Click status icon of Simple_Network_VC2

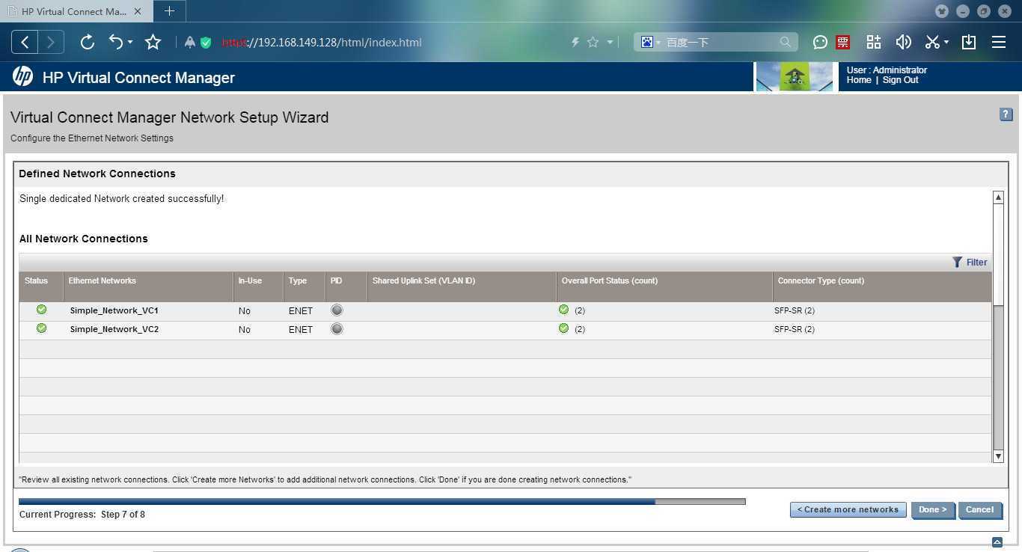pos(41,328)
